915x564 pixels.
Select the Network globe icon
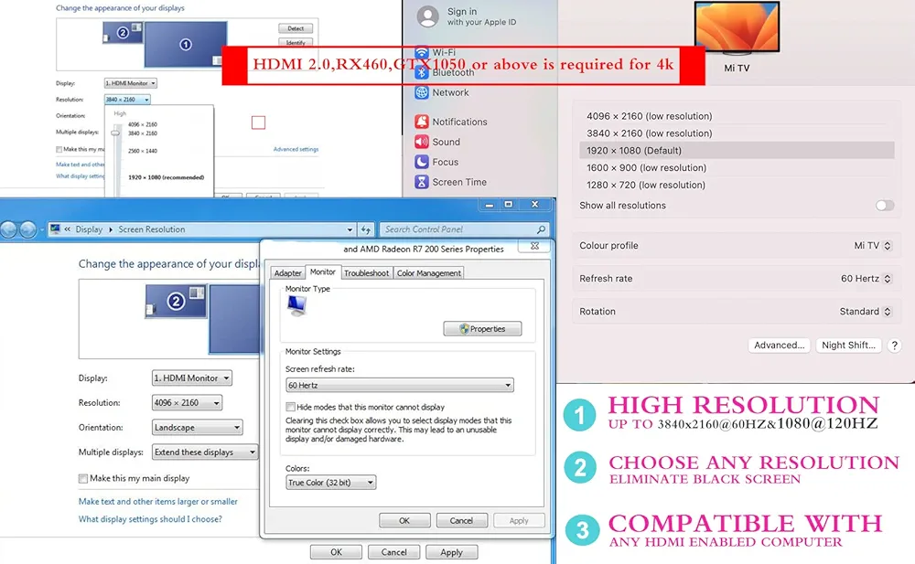coord(422,92)
